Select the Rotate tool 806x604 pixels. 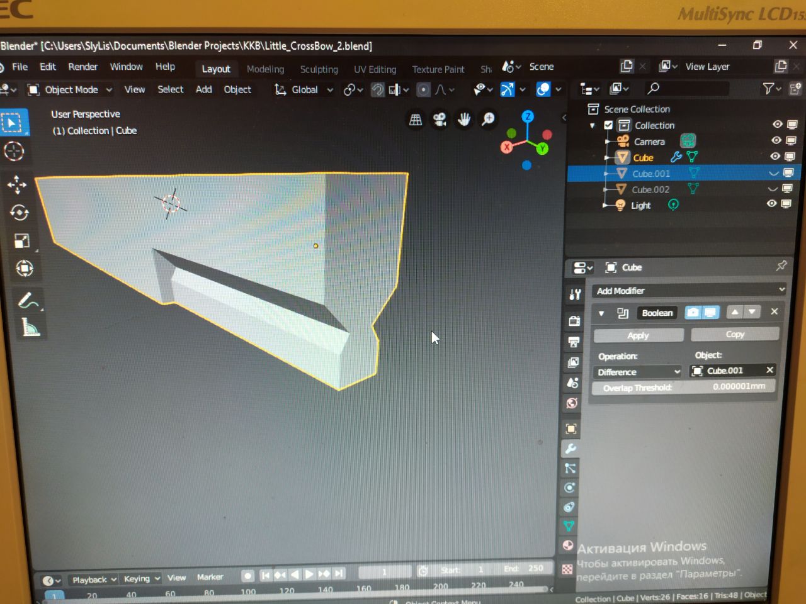pos(19,213)
